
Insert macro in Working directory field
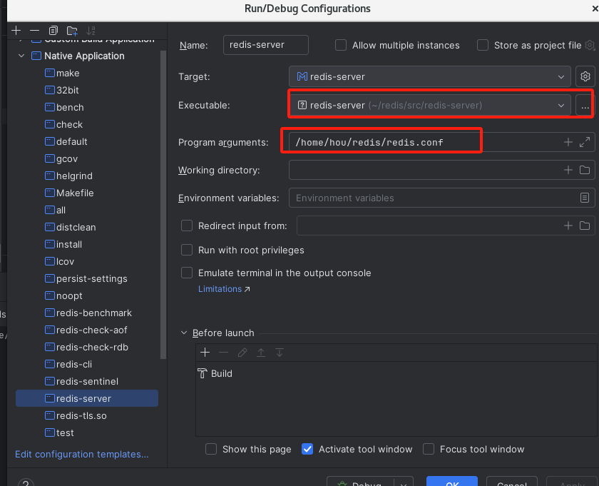[568, 170]
